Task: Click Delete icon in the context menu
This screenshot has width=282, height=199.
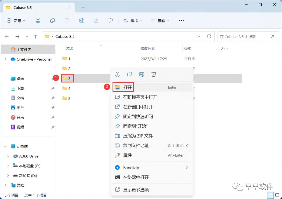Action: tap(154, 74)
